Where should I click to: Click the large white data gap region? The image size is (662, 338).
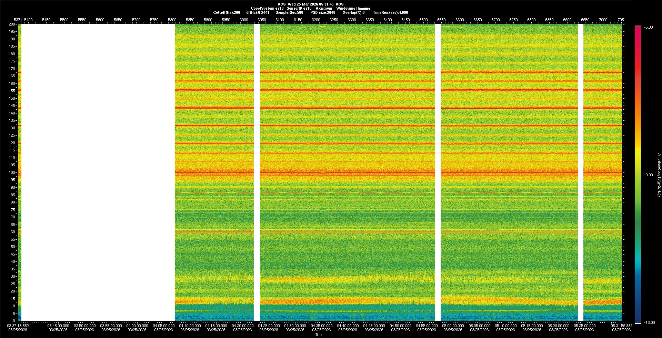coord(98,172)
